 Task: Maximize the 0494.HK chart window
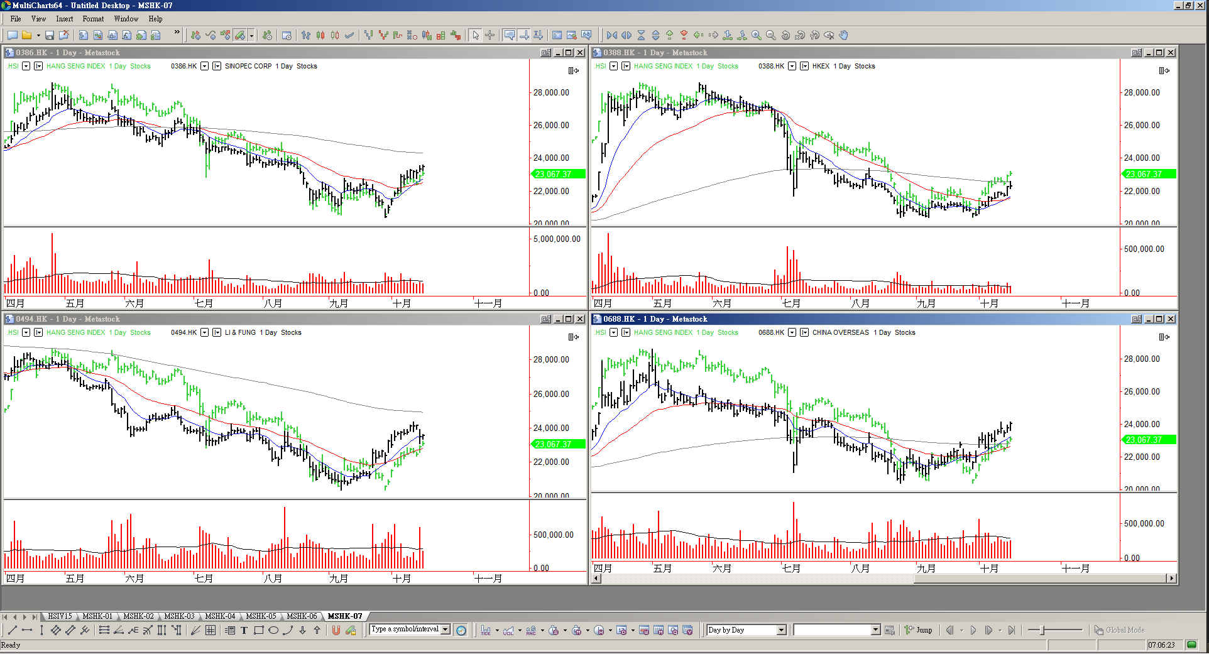(x=569, y=319)
